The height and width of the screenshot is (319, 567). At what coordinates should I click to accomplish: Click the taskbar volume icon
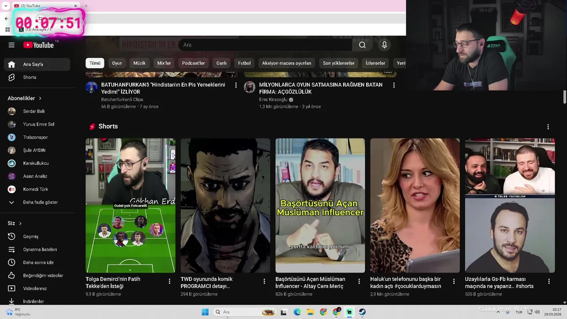tap(537, 312)
